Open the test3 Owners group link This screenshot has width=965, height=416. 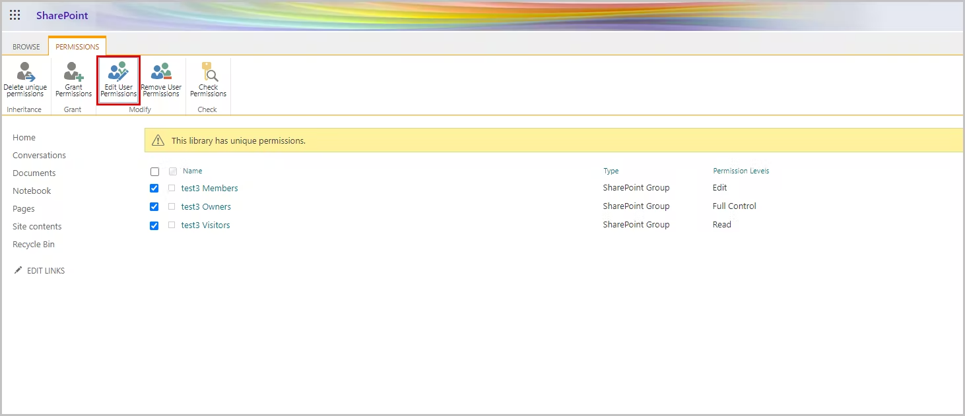pos(206,206)
